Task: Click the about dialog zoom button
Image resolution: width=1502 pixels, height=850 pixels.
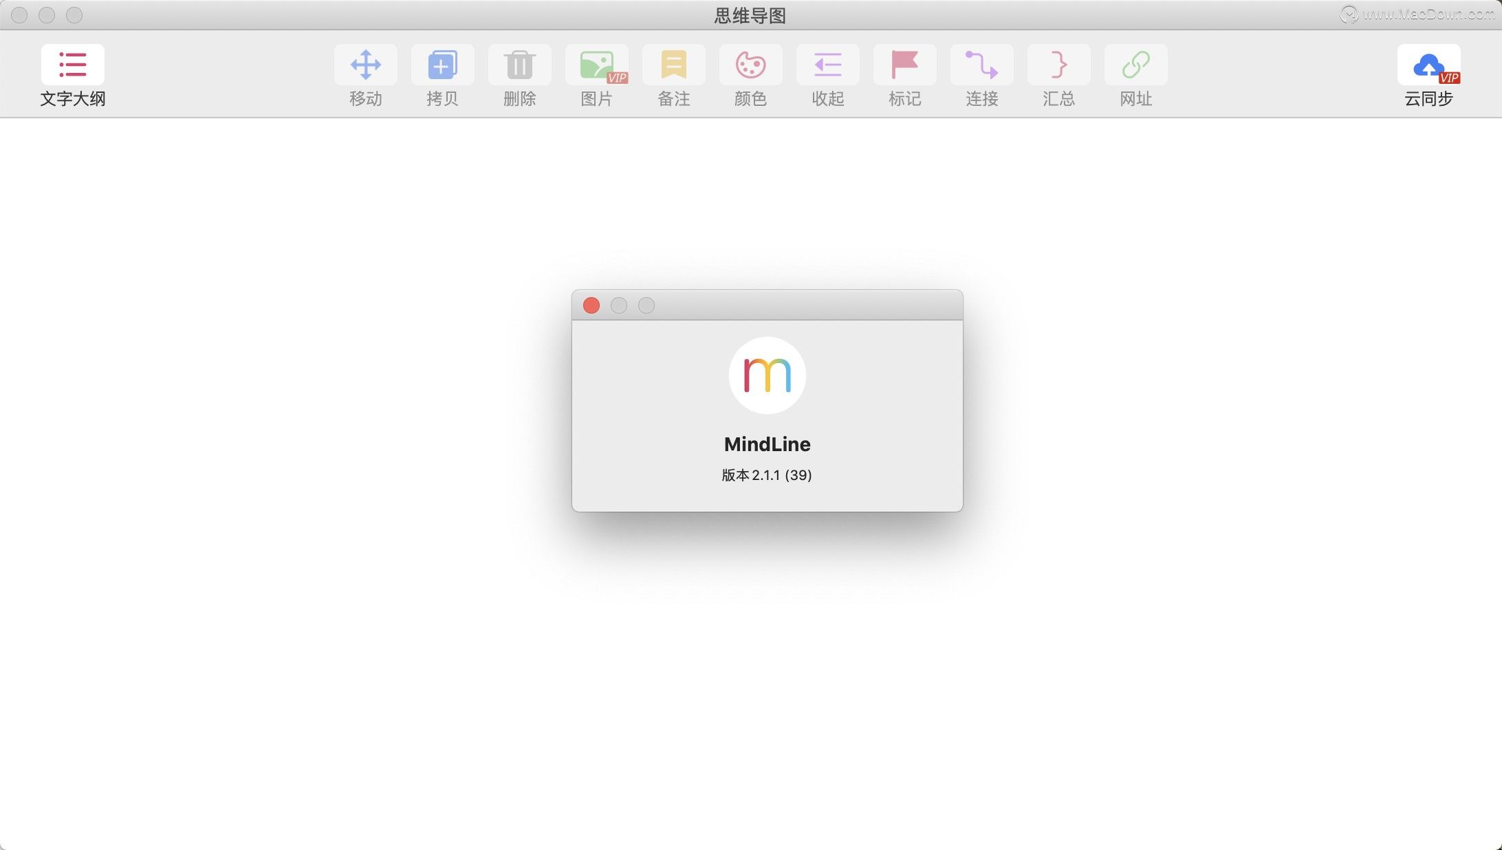Action: pyautogui.click(x=646, y=305)
